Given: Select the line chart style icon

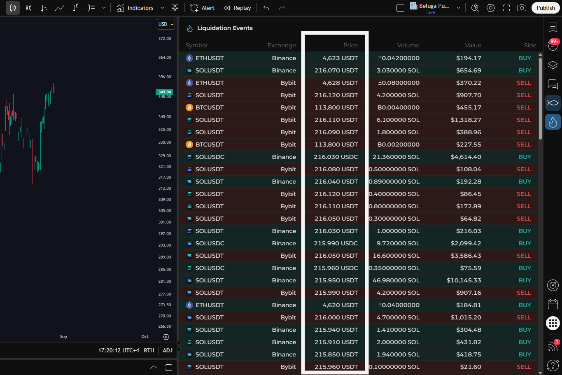Looking at the screenshot, I should (60, 8).
